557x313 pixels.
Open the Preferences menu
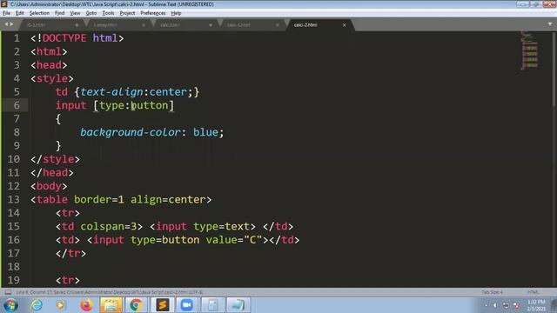tap(153, 13)
